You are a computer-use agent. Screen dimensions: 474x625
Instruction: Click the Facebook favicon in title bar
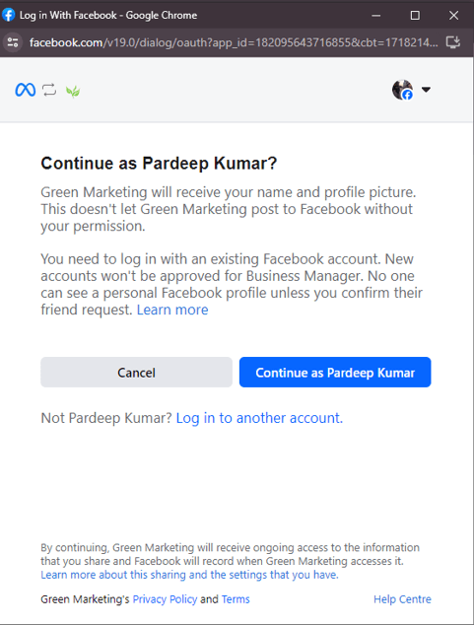[8, 15]
